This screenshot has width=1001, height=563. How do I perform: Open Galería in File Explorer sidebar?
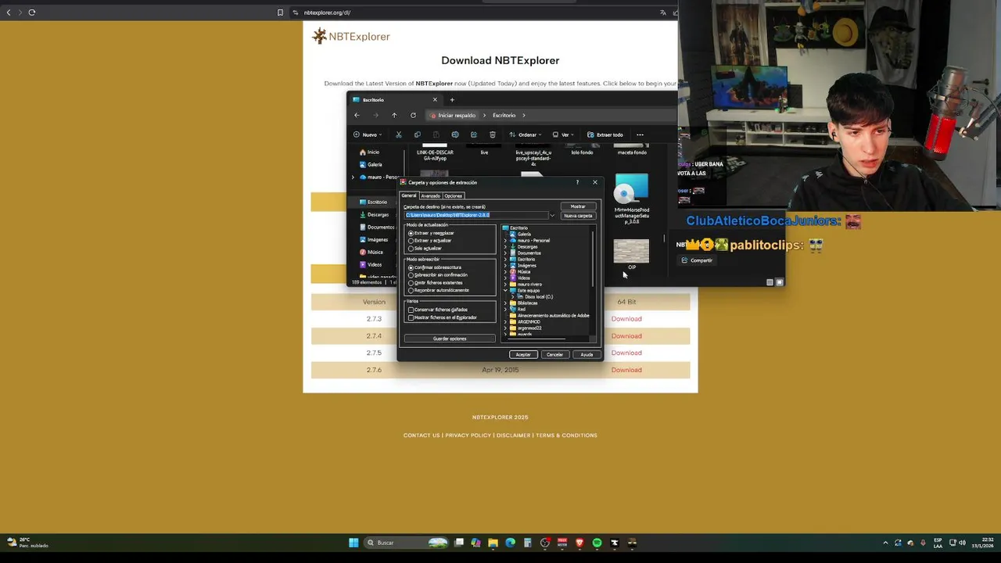tap(371, 164)
